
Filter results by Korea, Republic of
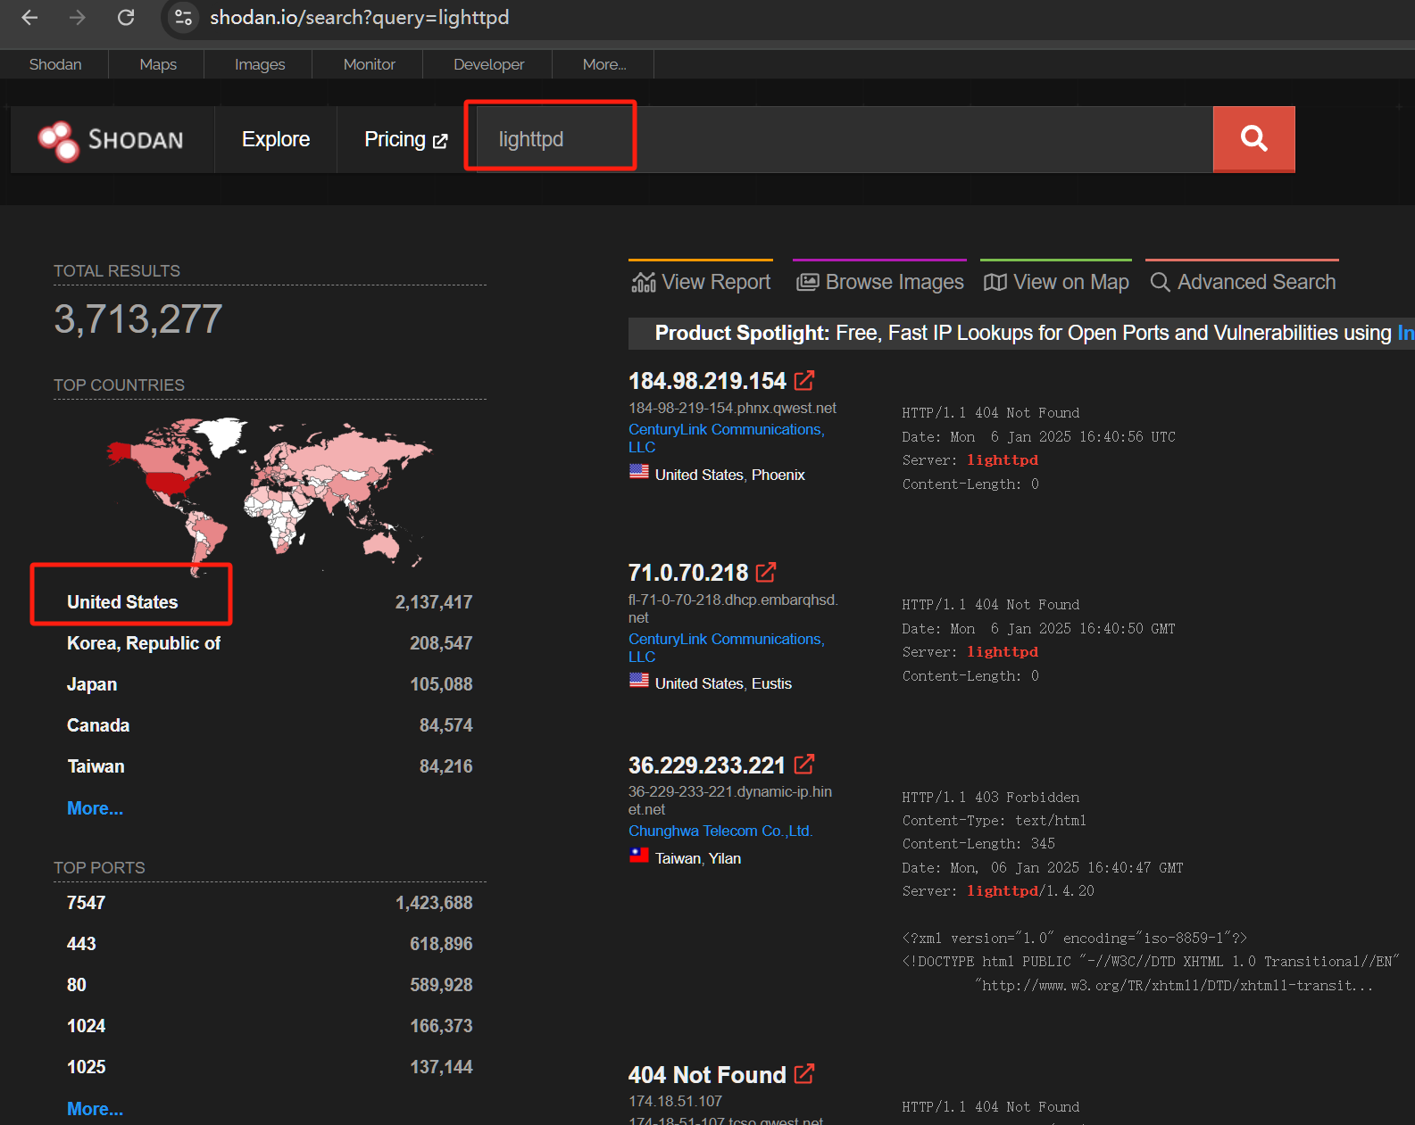144,643
